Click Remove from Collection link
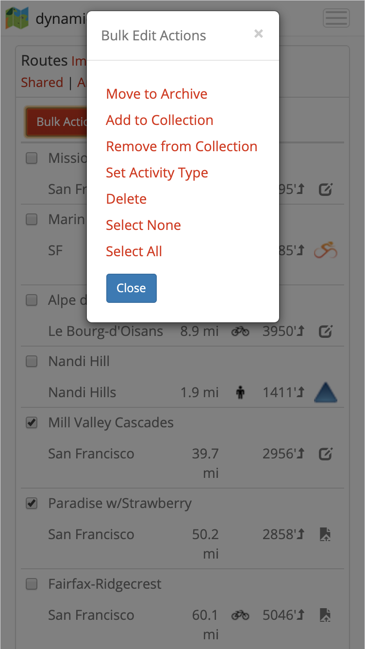This screenshot has width=365, height=649. 182,146
